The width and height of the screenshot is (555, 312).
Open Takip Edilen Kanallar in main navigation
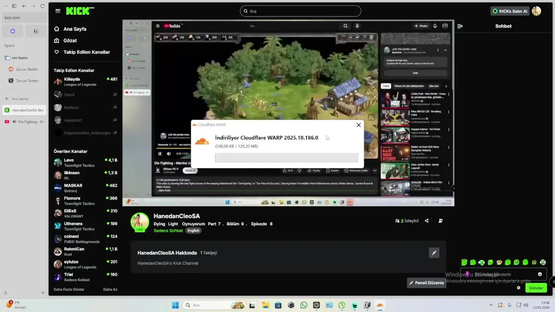pos(82,52)
